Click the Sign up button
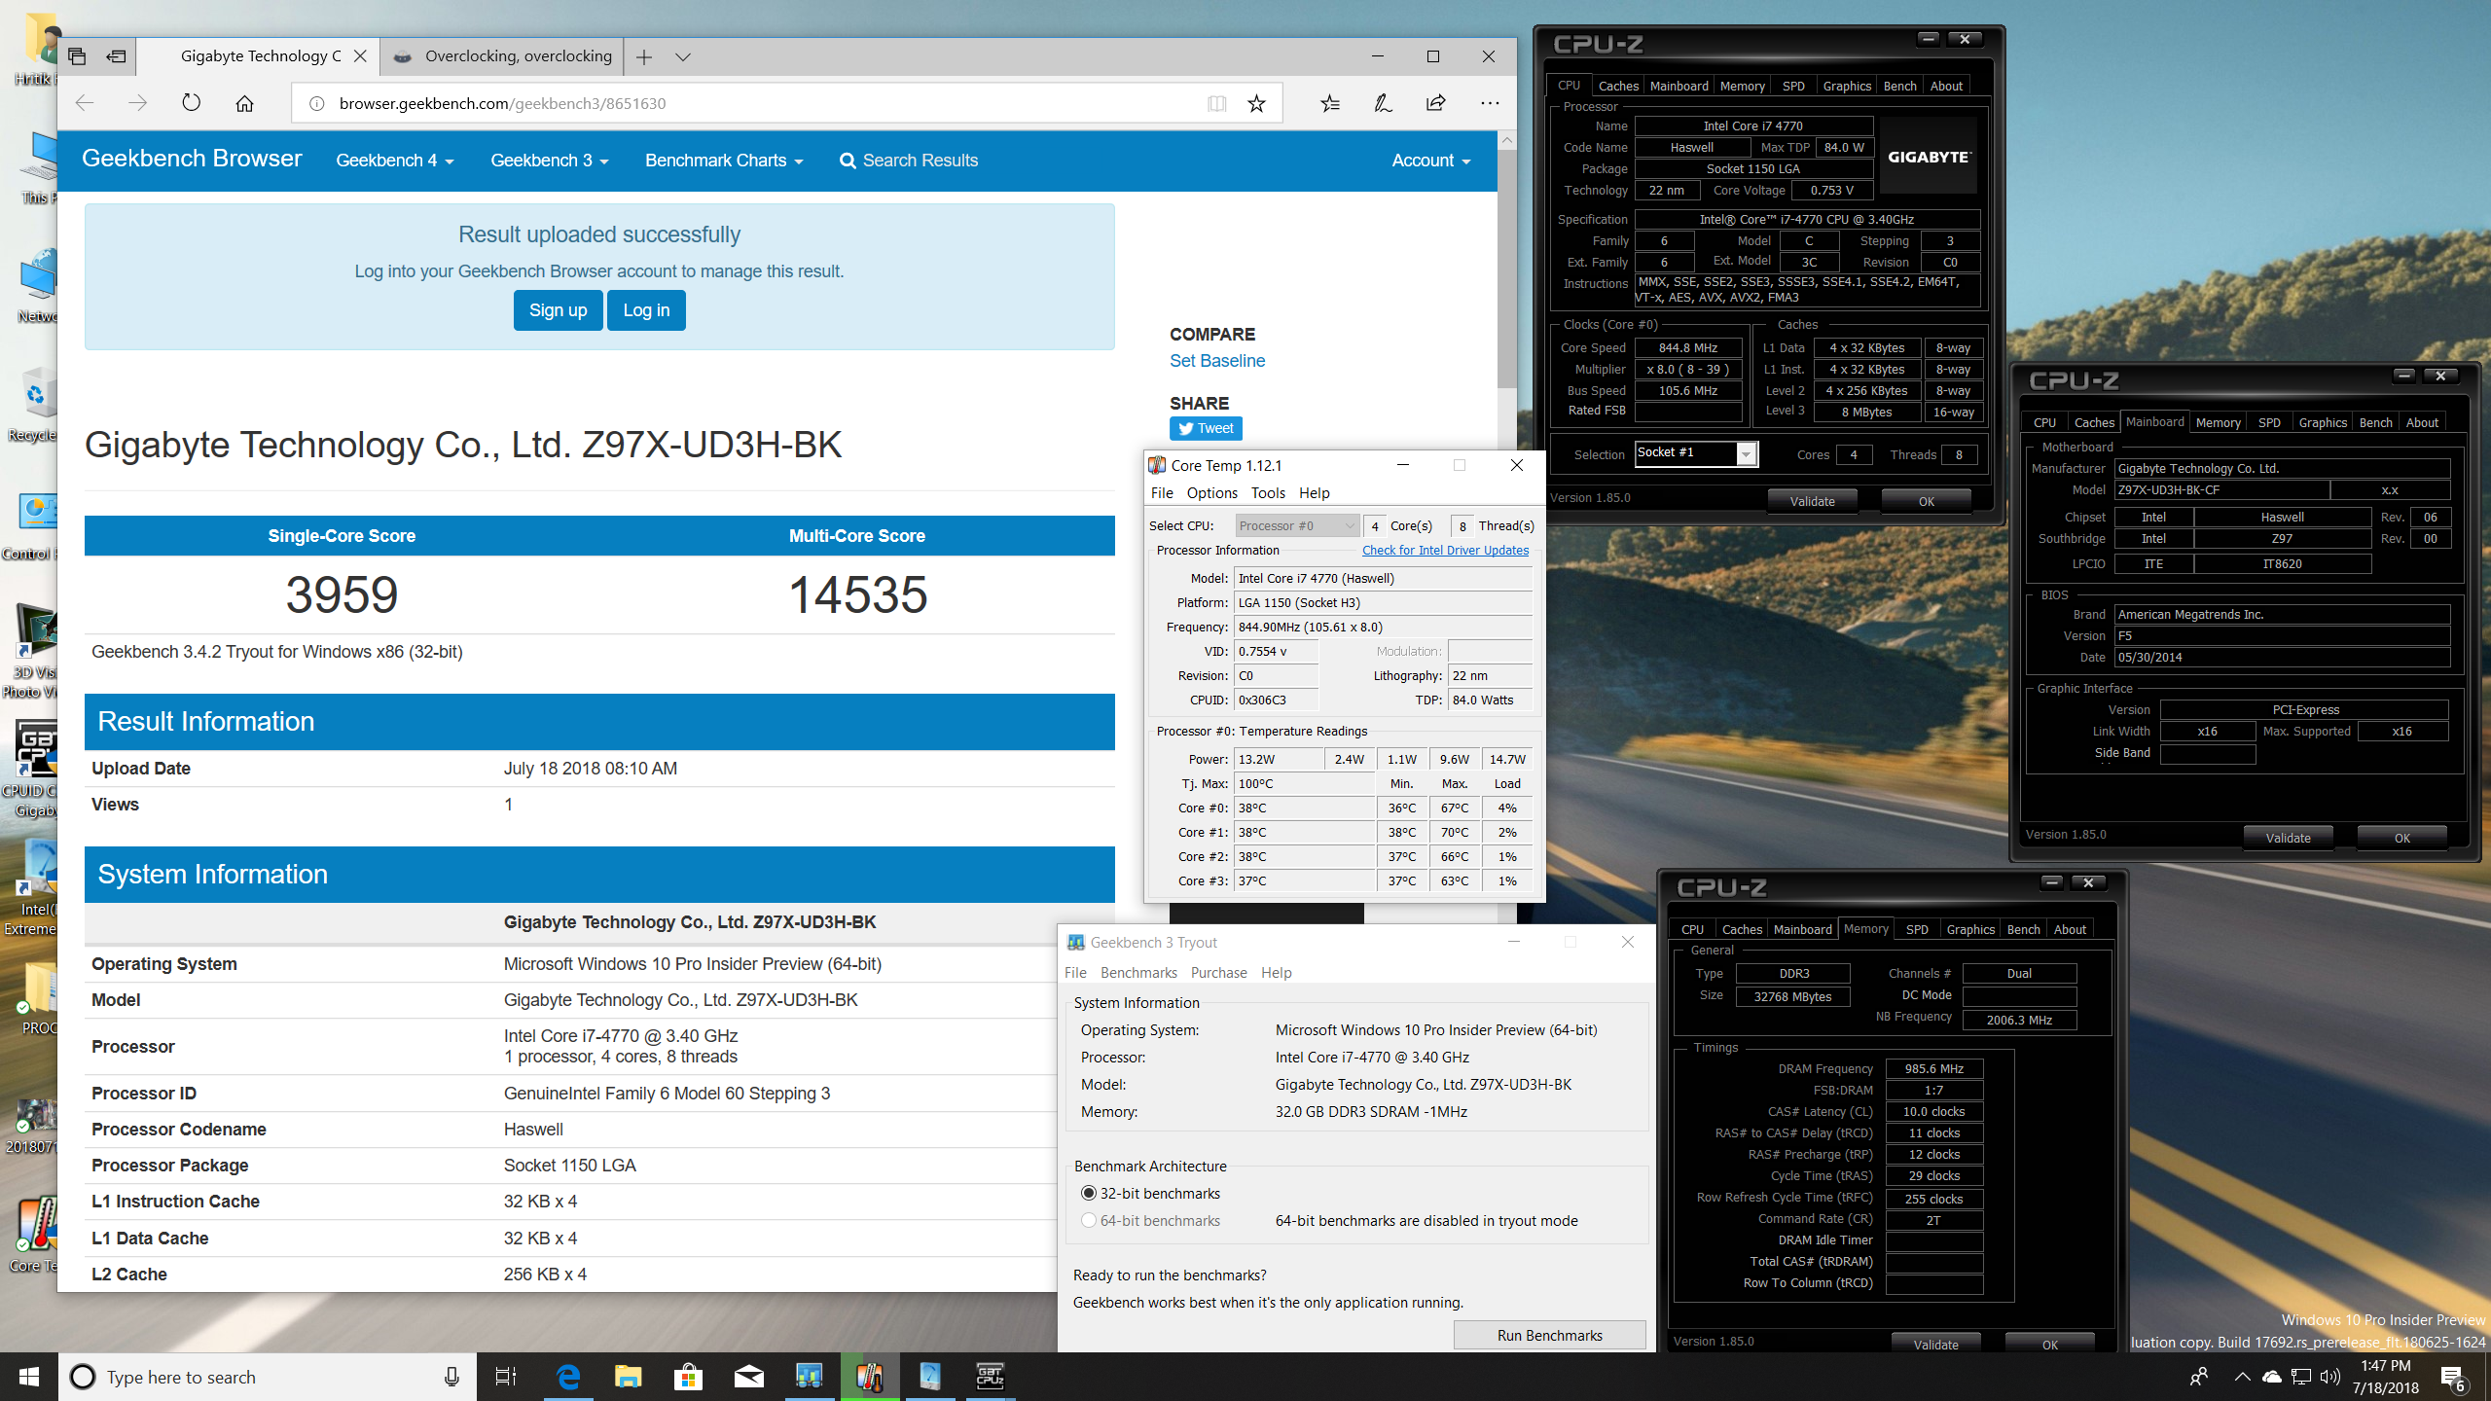The width and height of the screenshot is (2491, 1401). [x=558, y=310]
